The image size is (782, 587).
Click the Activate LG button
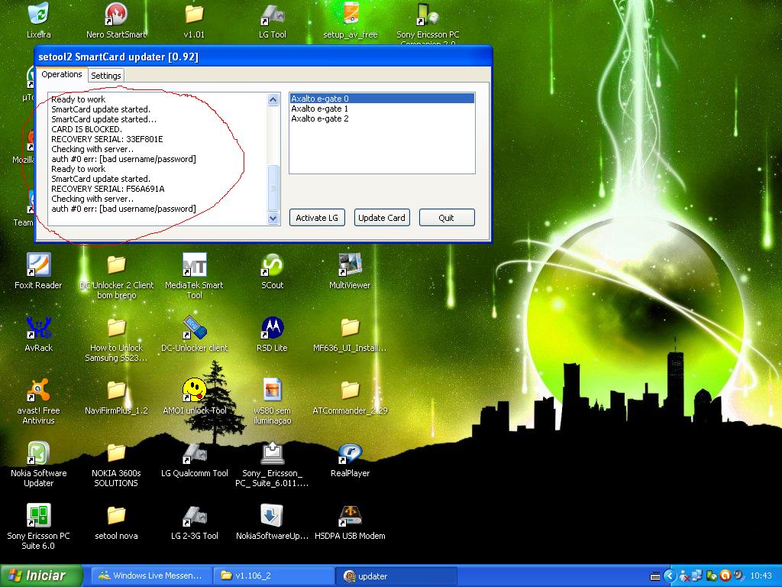tap(317, 218)
